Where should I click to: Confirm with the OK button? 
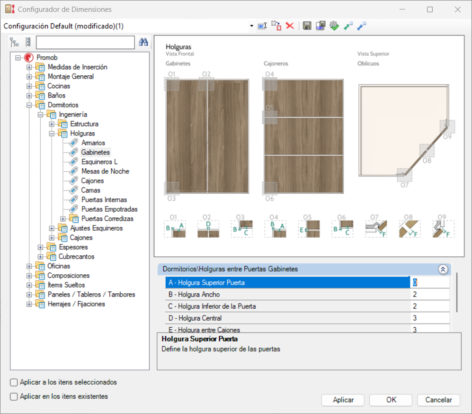(391, 400)
